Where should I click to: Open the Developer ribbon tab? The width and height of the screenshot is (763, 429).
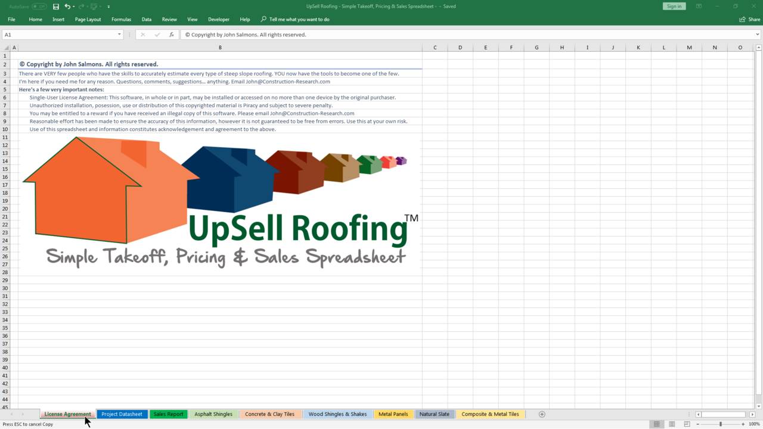218,19
